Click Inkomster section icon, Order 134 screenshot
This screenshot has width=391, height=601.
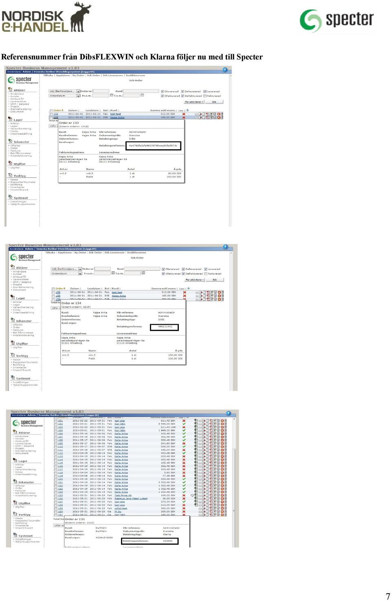click(13, 320)
